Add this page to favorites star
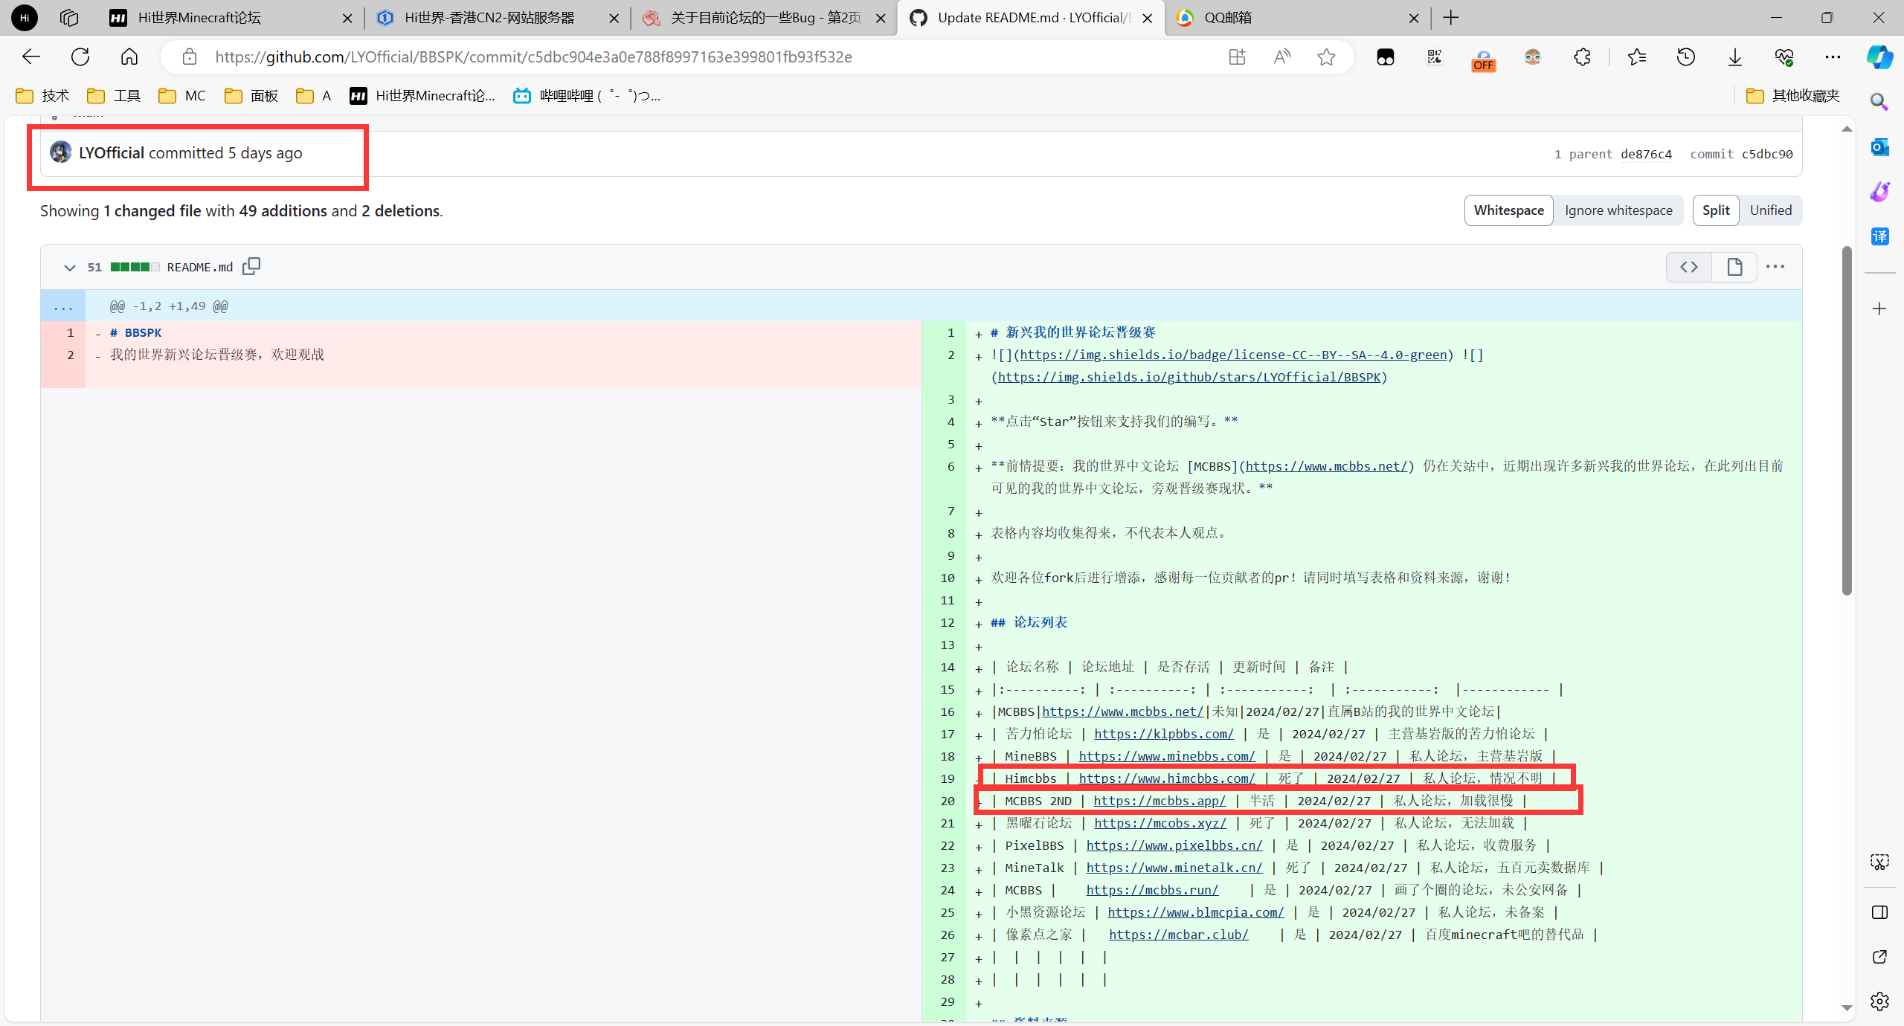 [1326, 57]
